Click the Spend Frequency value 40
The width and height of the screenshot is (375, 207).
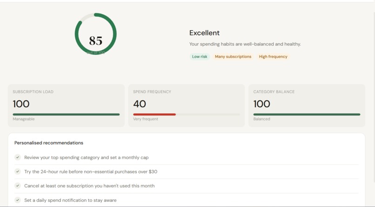click(140, 104)
